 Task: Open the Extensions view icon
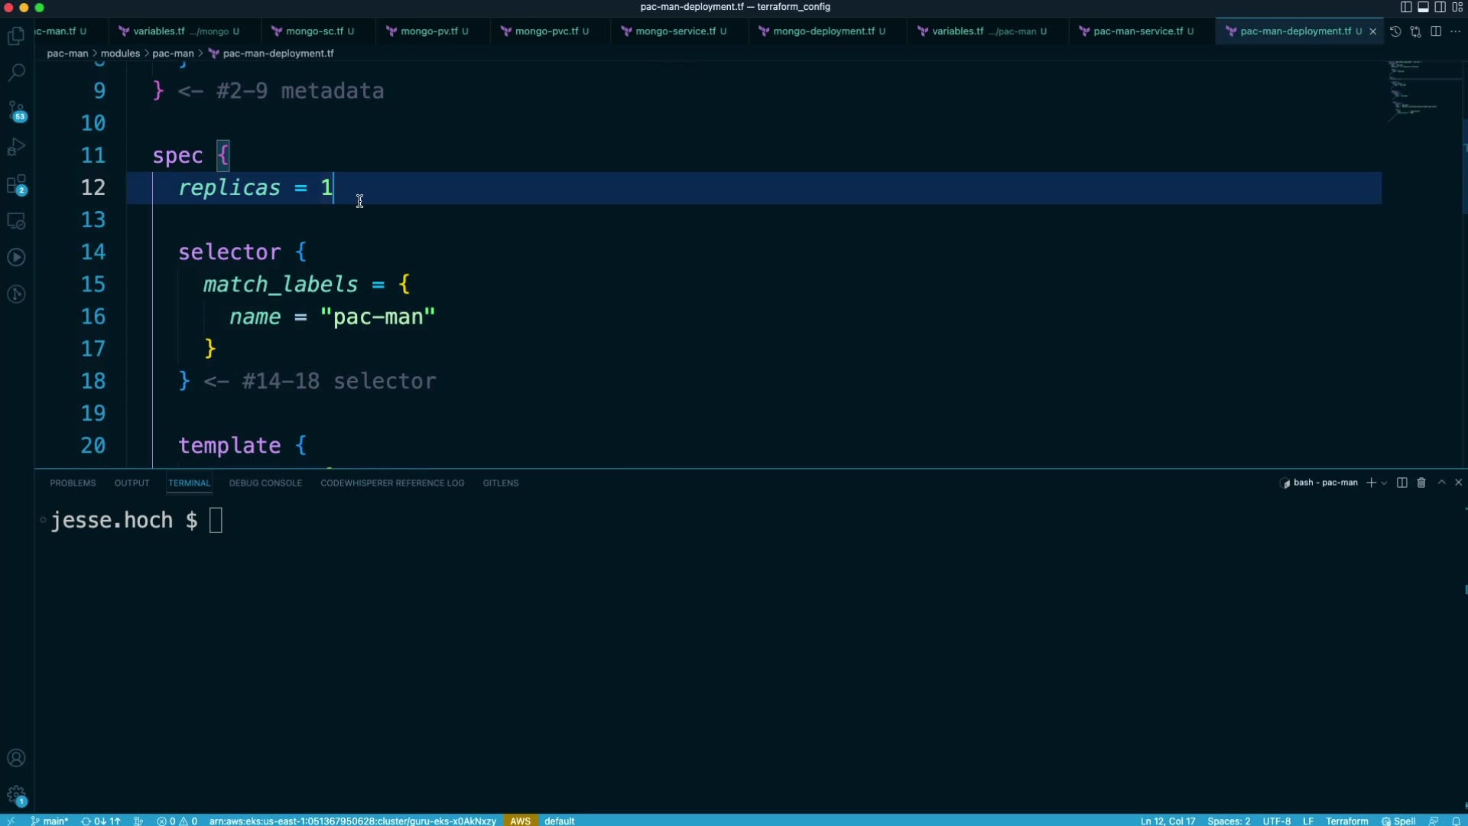pos(16,184)
